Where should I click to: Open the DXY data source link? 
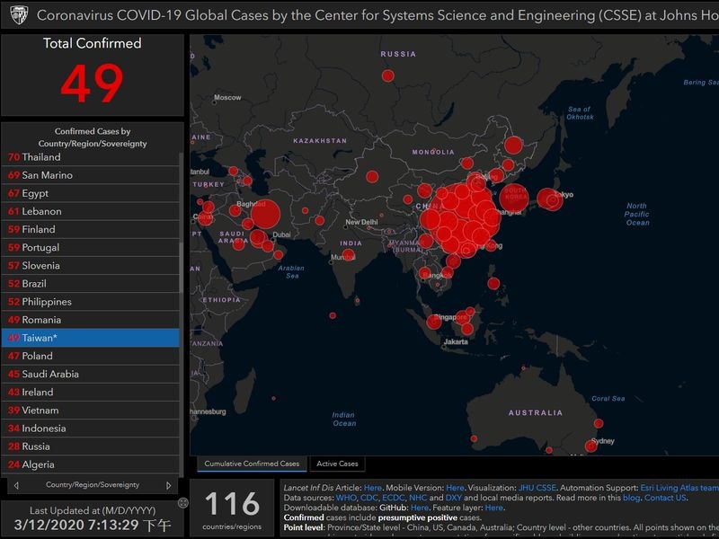tap(454, 498)
